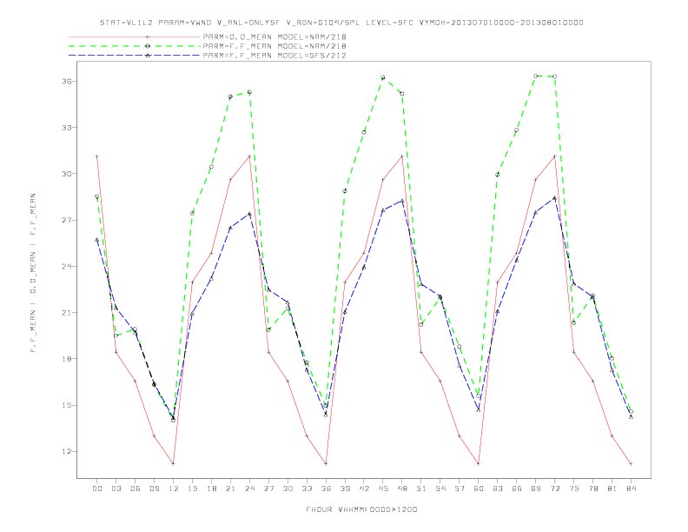Click the blue dashed legend line sample

135,56
